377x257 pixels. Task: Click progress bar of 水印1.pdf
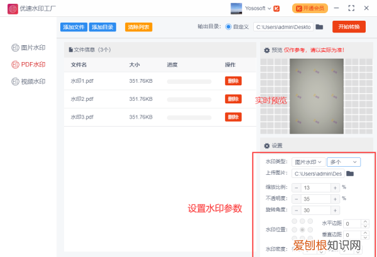pos(189,81)
